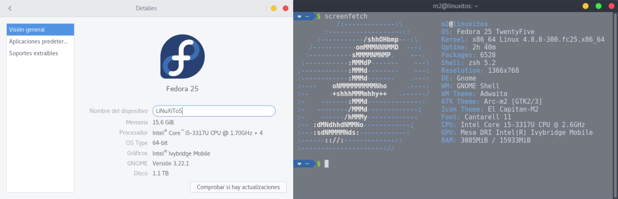Click the CPU line in terminal
The height and width of the screenshot is (199, 618).
pos(513,125)
